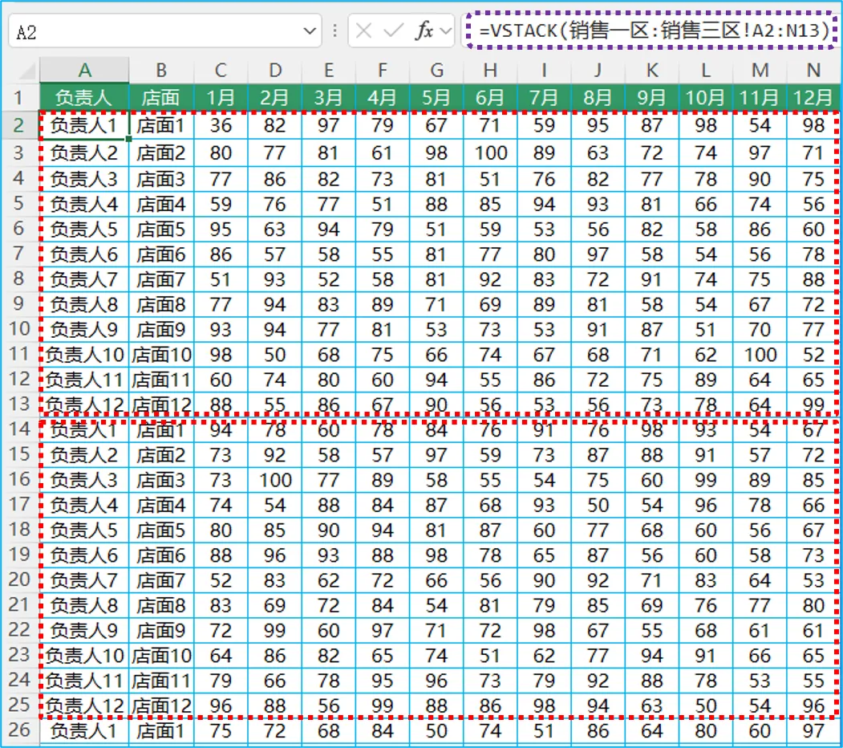Click the confirm checkmark icon in formula bar

pyautogui.click(x=393, y=31)
